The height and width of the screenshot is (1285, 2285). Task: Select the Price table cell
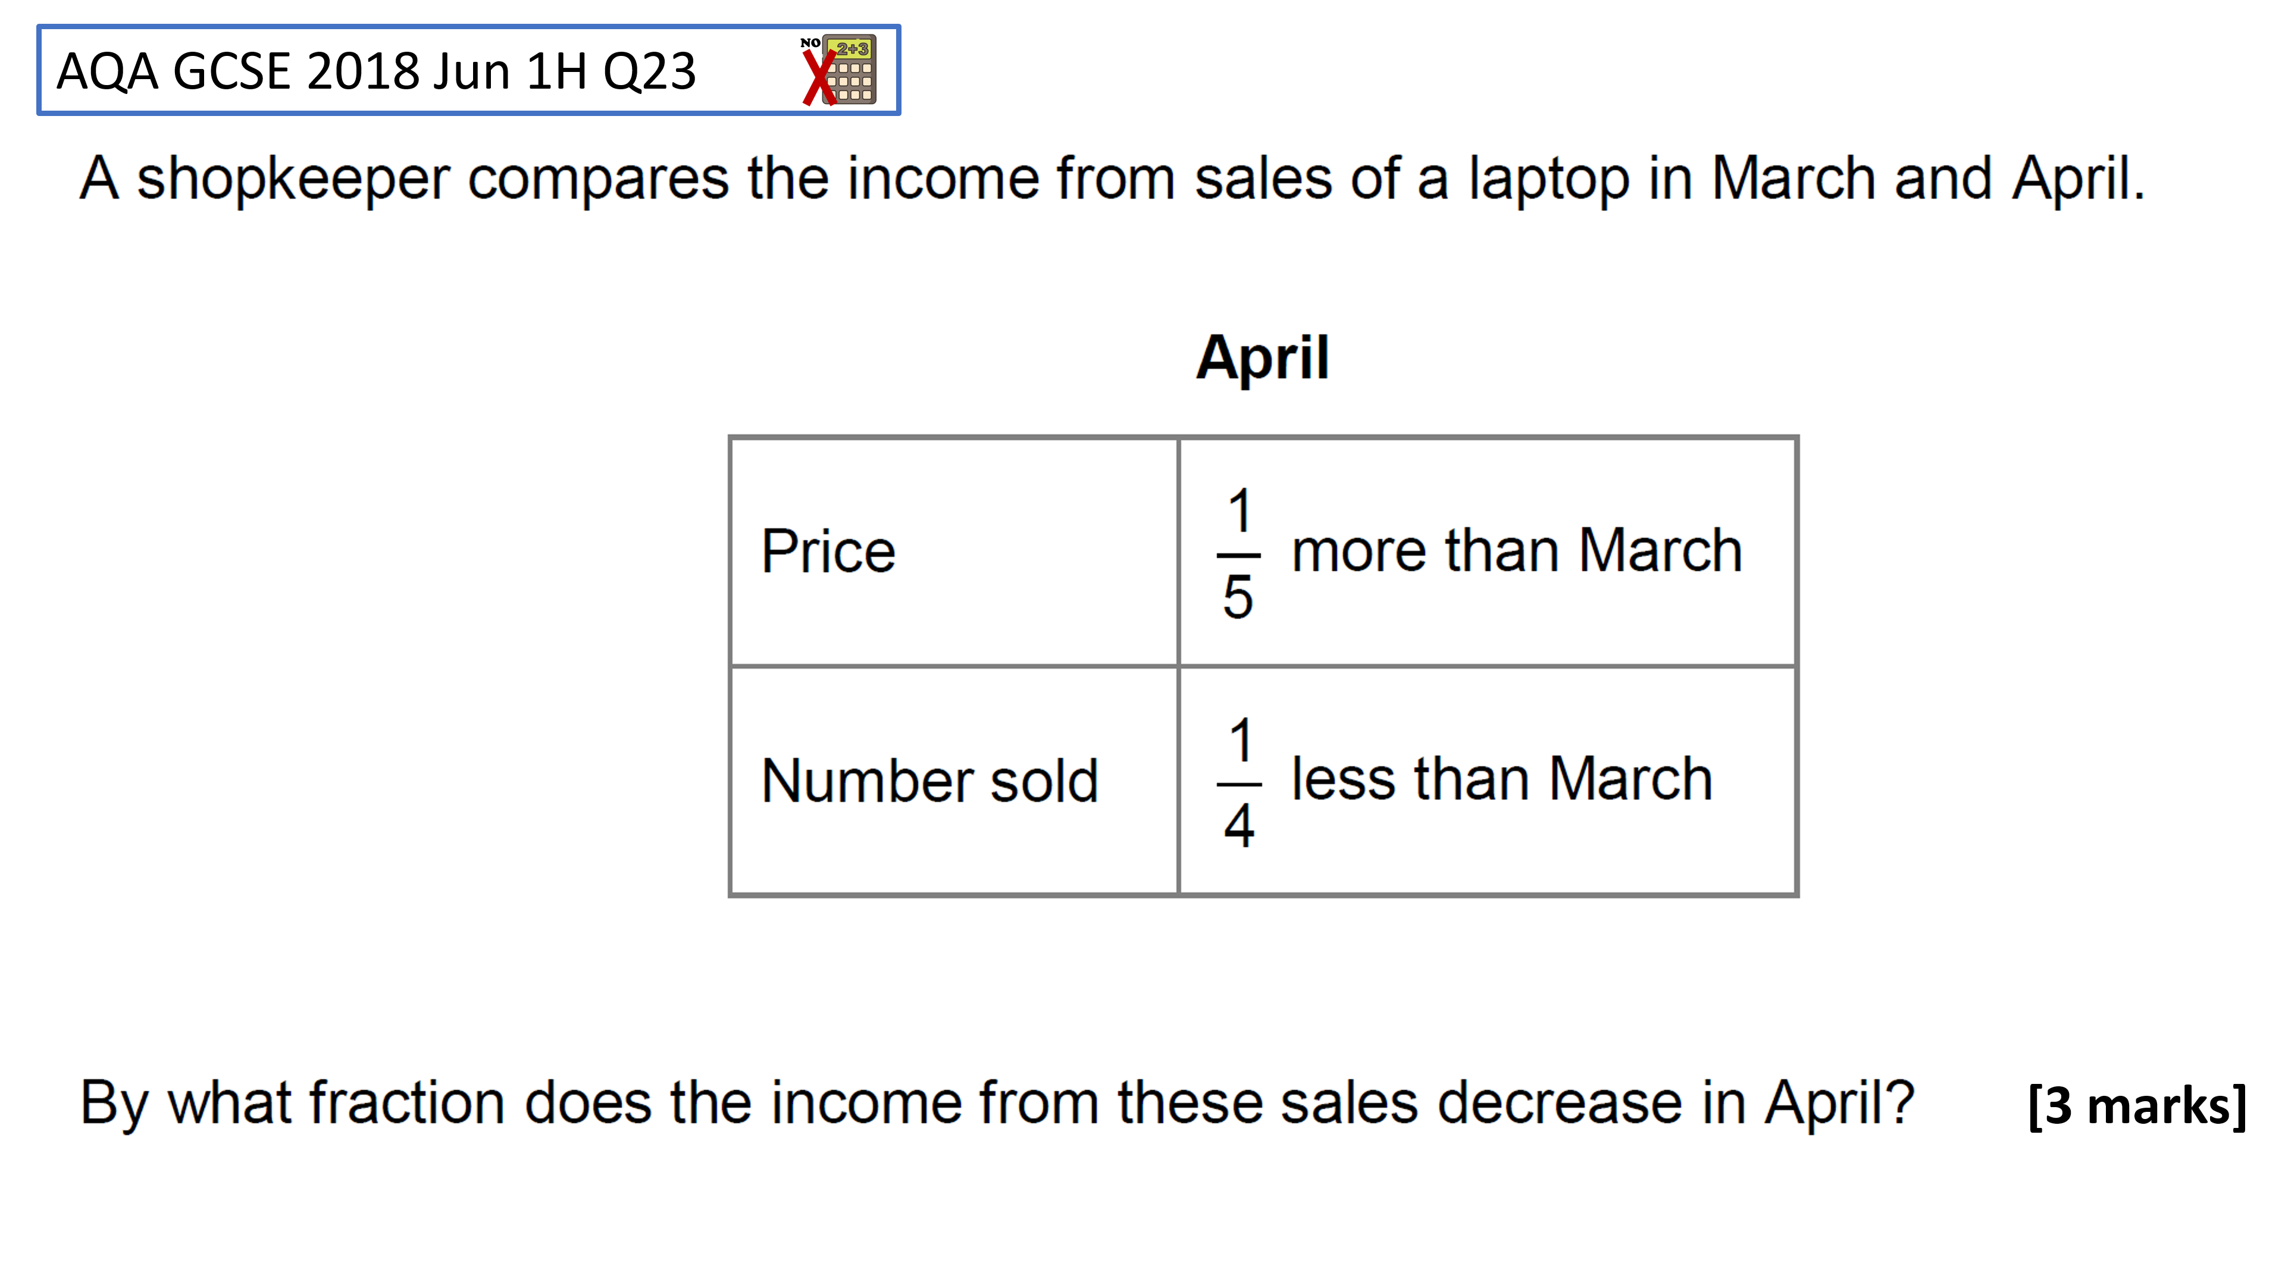[x=953, y=551]
